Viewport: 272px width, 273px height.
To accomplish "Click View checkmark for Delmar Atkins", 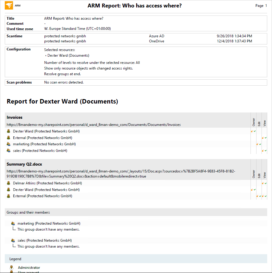I will point(265,183).
